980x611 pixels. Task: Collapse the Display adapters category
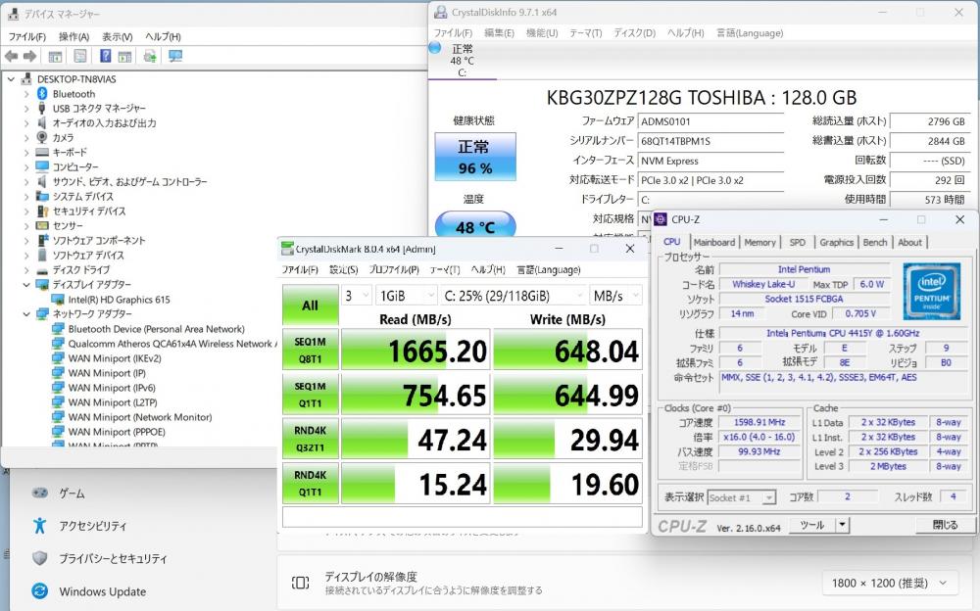click(26, 285)
